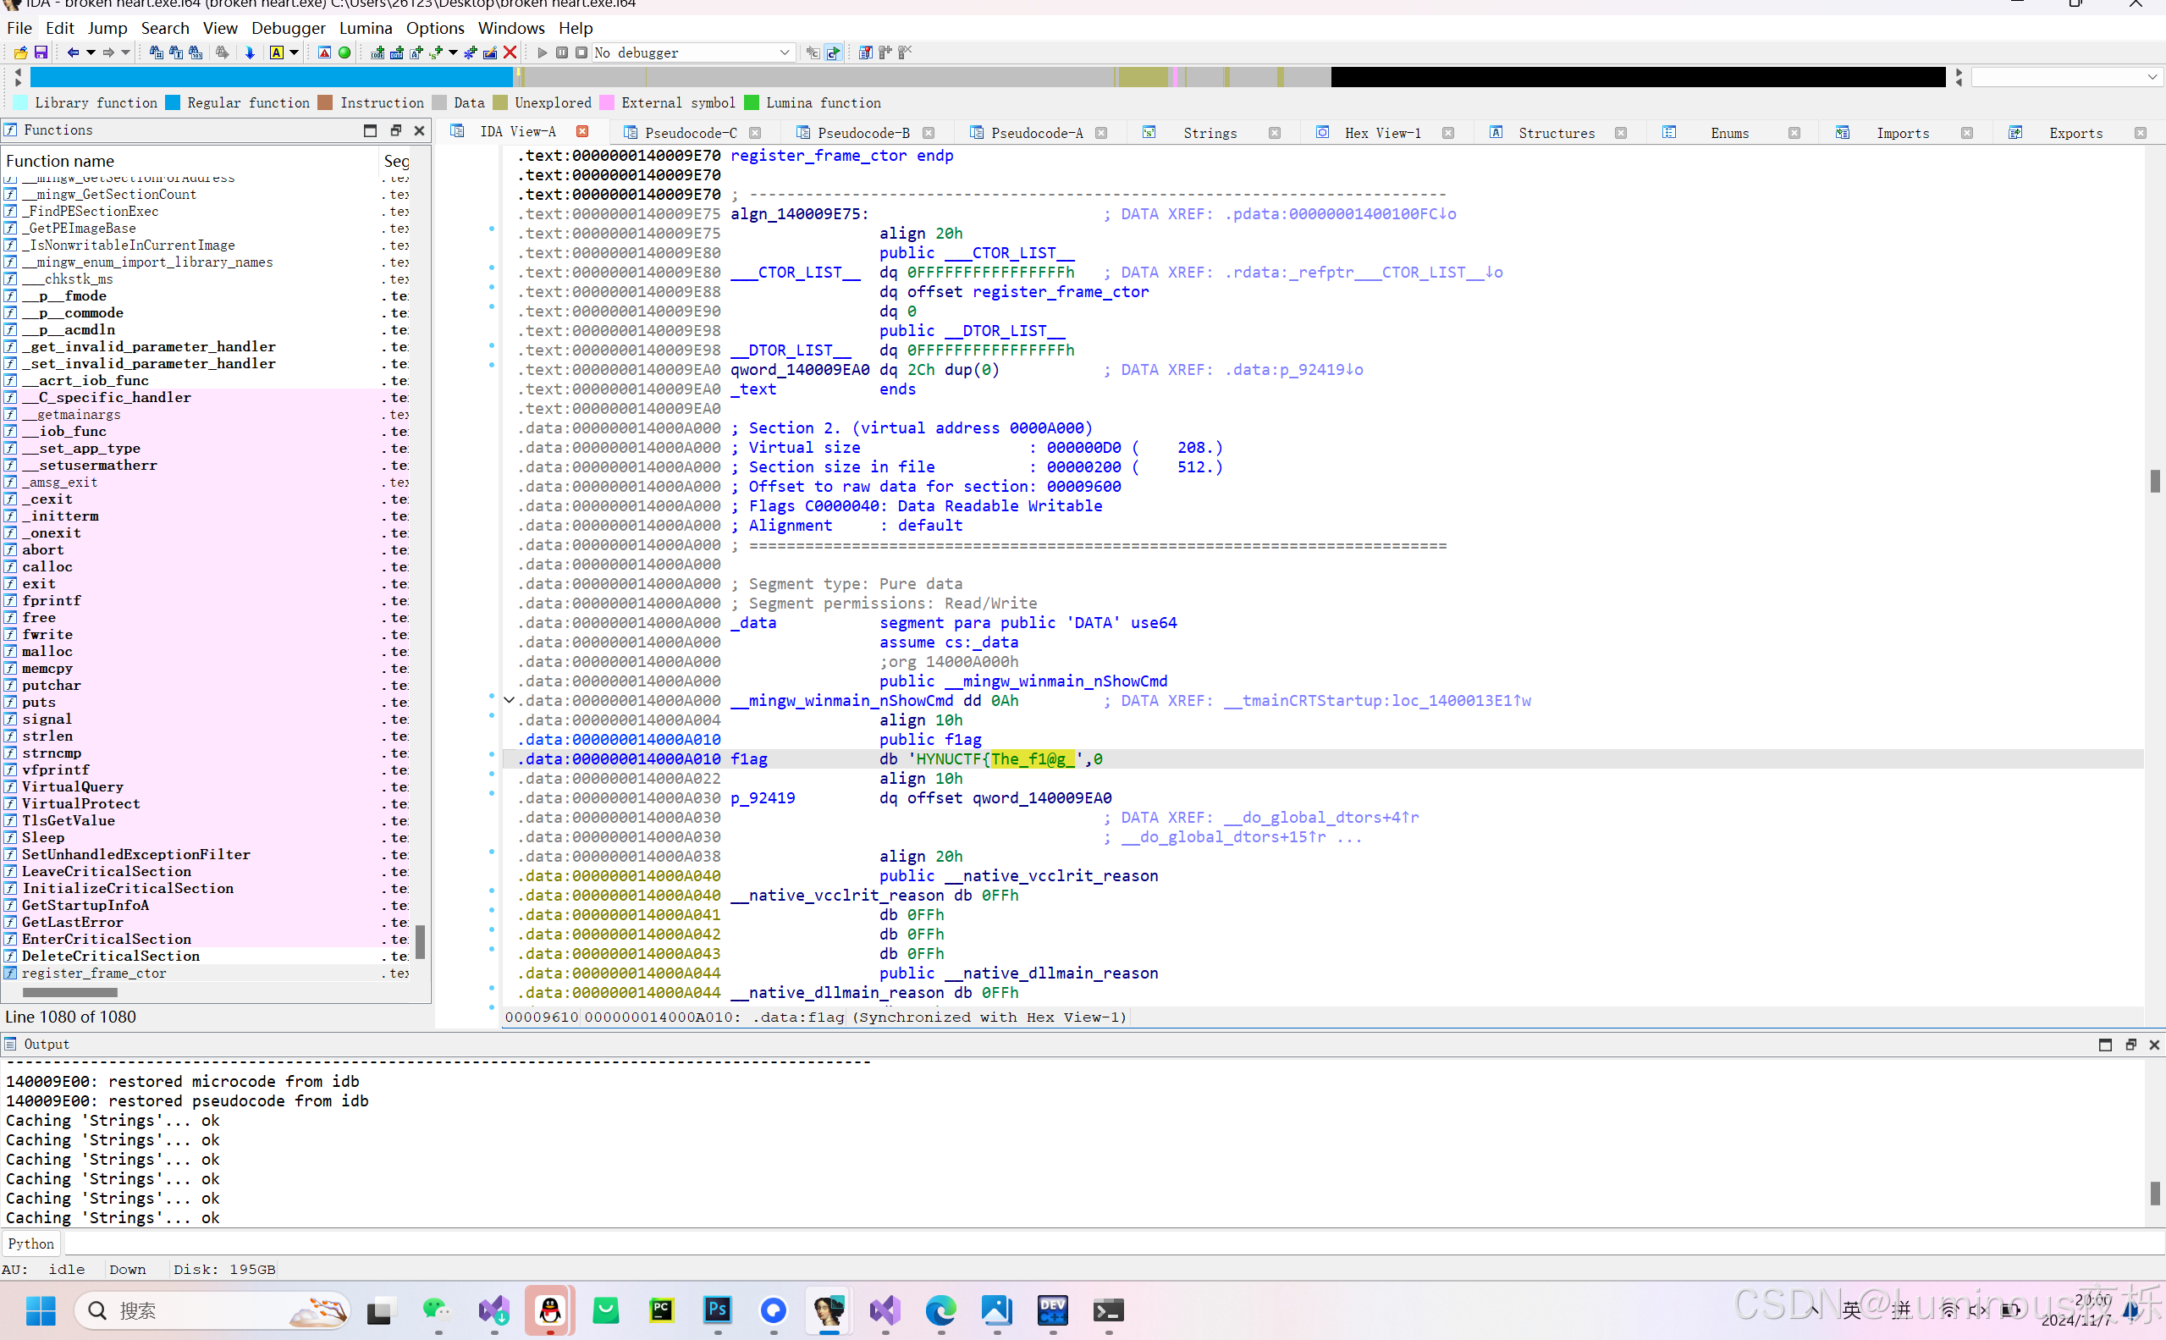Click the start process play icon
The image size is (2166, 1340).
point(543,52)
